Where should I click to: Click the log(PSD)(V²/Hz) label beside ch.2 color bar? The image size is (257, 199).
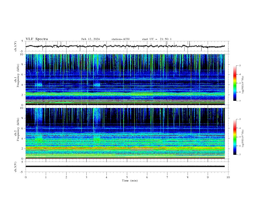(243, 139)
